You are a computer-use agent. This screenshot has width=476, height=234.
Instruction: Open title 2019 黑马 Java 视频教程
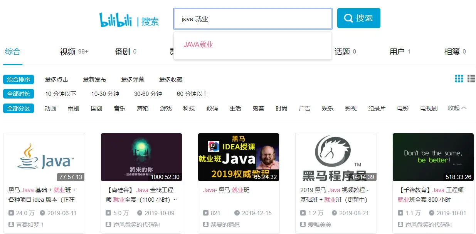(x=335, y=195)
